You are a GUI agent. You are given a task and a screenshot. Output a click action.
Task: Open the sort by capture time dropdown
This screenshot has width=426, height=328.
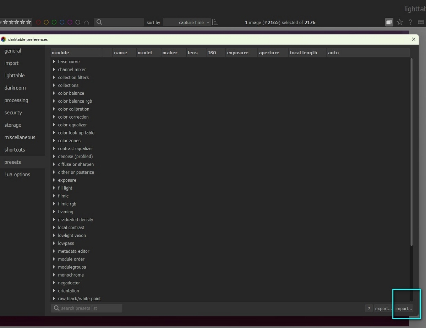click(187, 22)
